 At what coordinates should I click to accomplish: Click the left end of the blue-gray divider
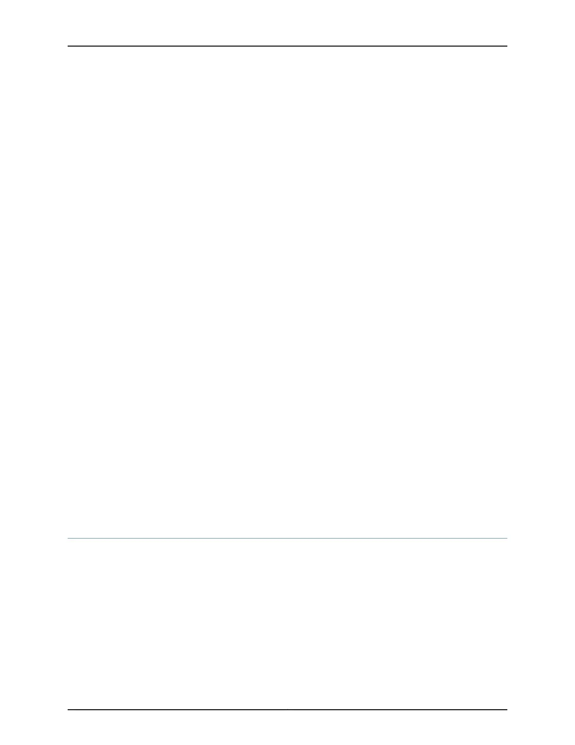tap(69, 538)
